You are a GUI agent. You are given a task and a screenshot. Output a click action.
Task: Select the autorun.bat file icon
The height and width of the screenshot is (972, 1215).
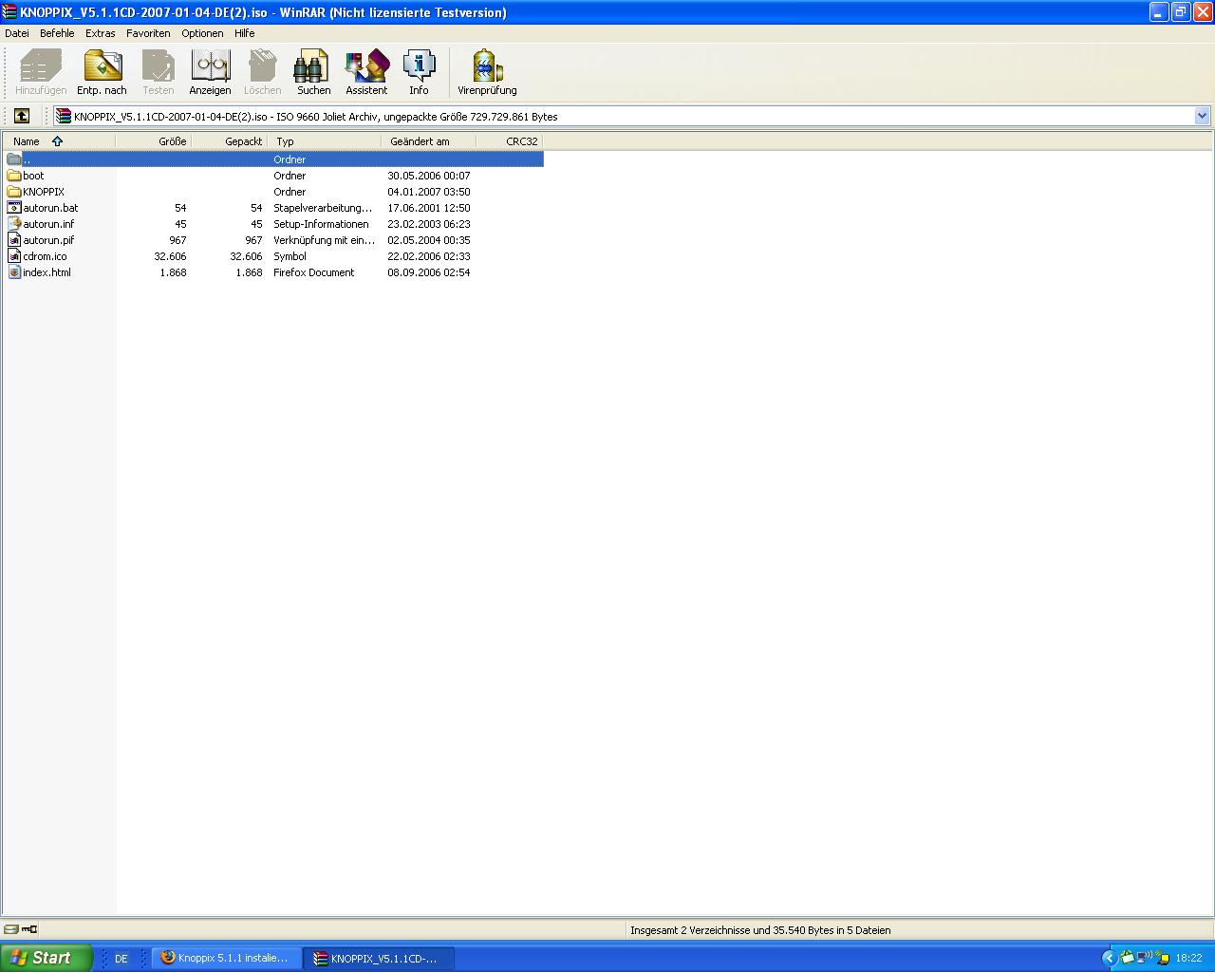[x=14, y=208]
